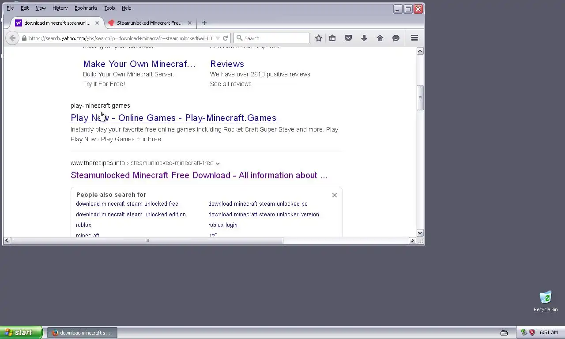Screen dimensions: 565x339
Task: Search 'download minecraft steam unlocked edition'
Action: pos(131,215)
